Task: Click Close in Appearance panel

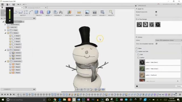Action: click(179, 86)
